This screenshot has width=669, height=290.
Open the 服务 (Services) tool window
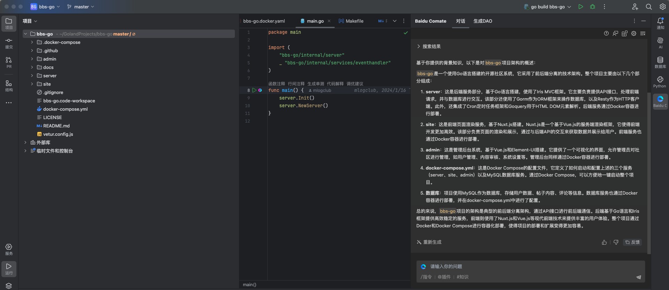point(9,250)
